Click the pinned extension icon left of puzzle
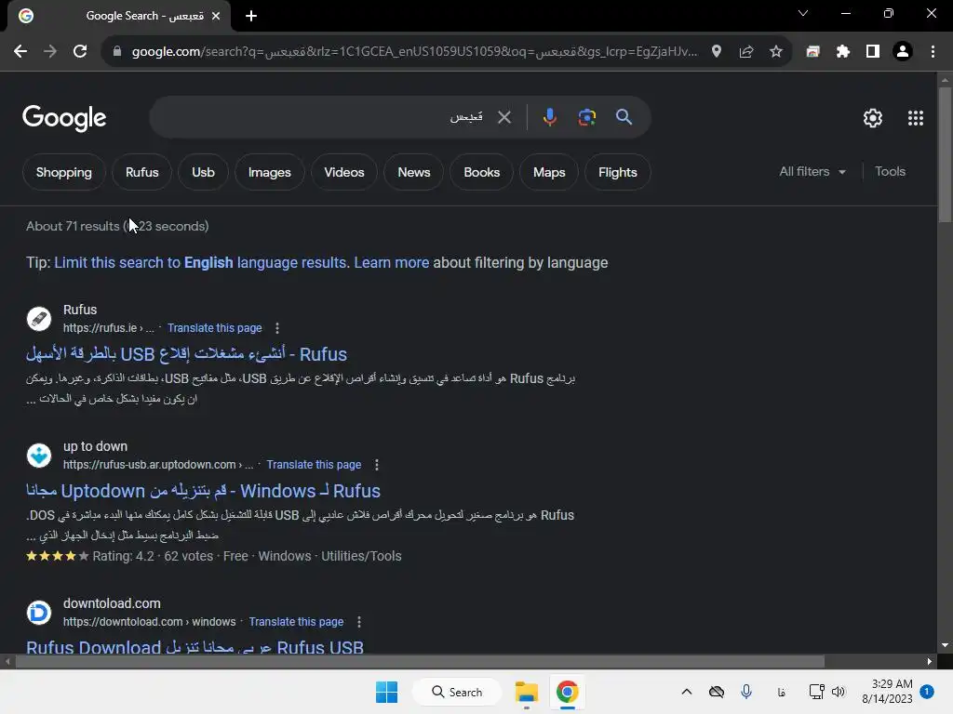Screen dimensions: 953x714 point(813,52)
